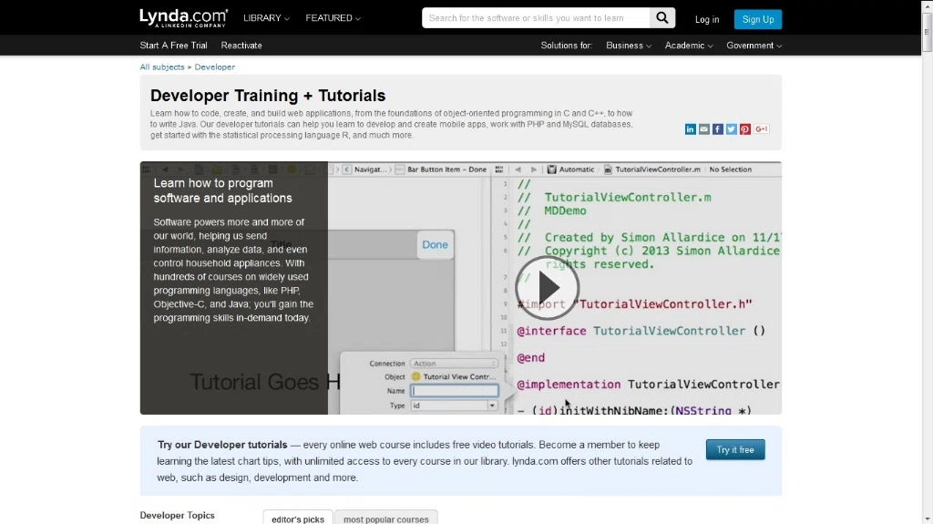Click the Log in link
Screen dimensions: 933x524
(707, 19)
